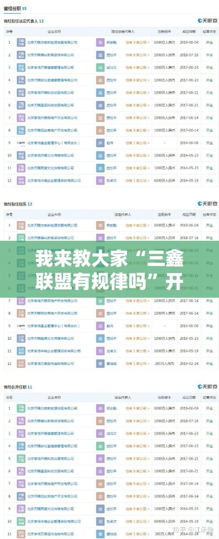Open company logo in row 4 of 曾经在外任职 table

tap(21, 446)
